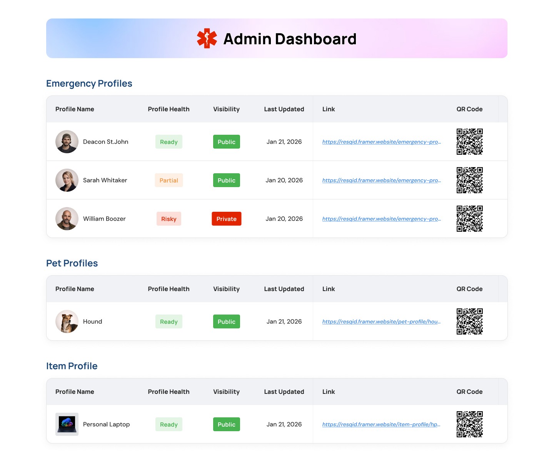
Task: Click the Personal Laptop thumbnail image
Action: click(x=67, y=424)
